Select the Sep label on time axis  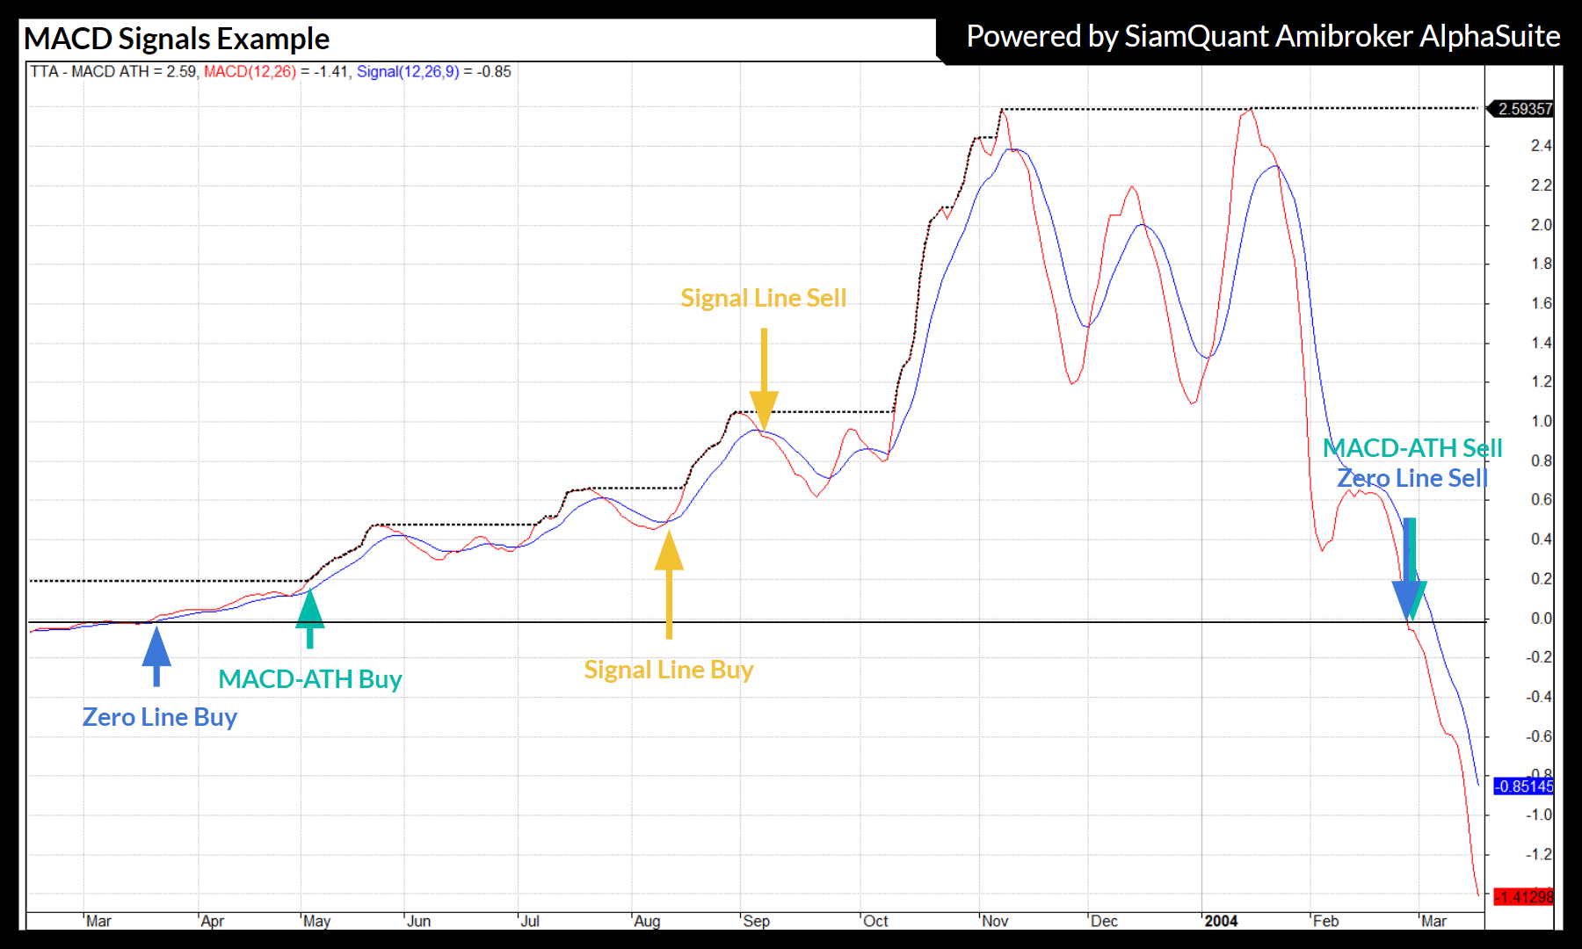(756, 921)
